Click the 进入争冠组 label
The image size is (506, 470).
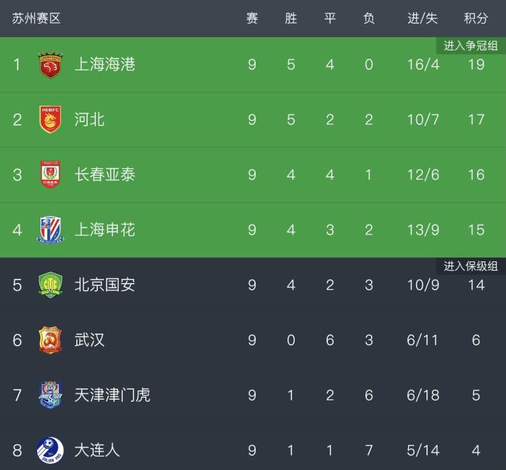(470, 46)
